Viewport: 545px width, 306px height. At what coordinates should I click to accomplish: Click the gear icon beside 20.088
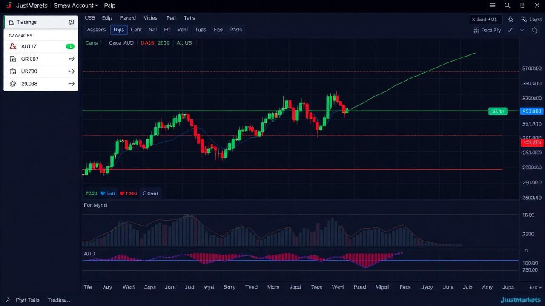click(x=13, y=84)
